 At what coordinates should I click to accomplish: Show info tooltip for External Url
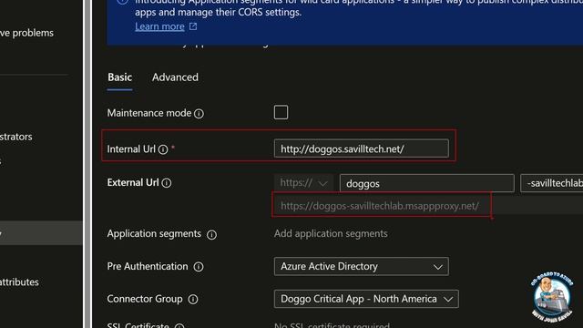167,183
